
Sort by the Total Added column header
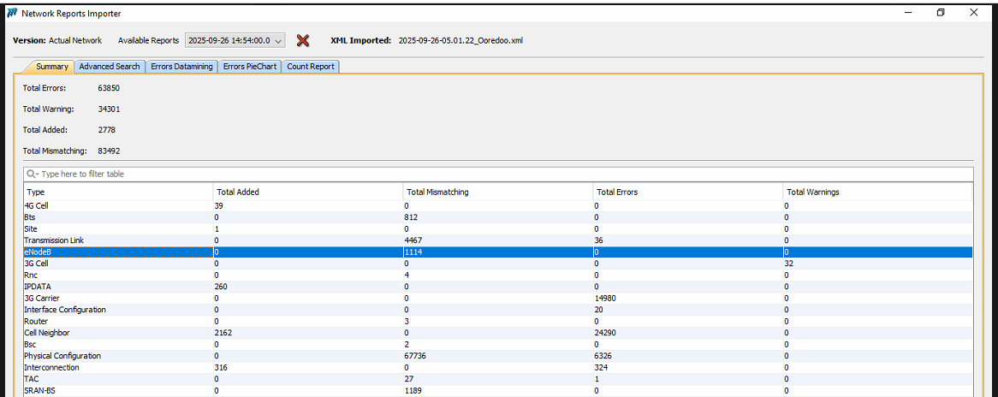pos(307,192)
